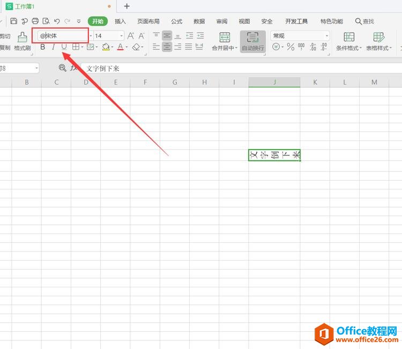Select the Format Painter brush

click(23, 38)
